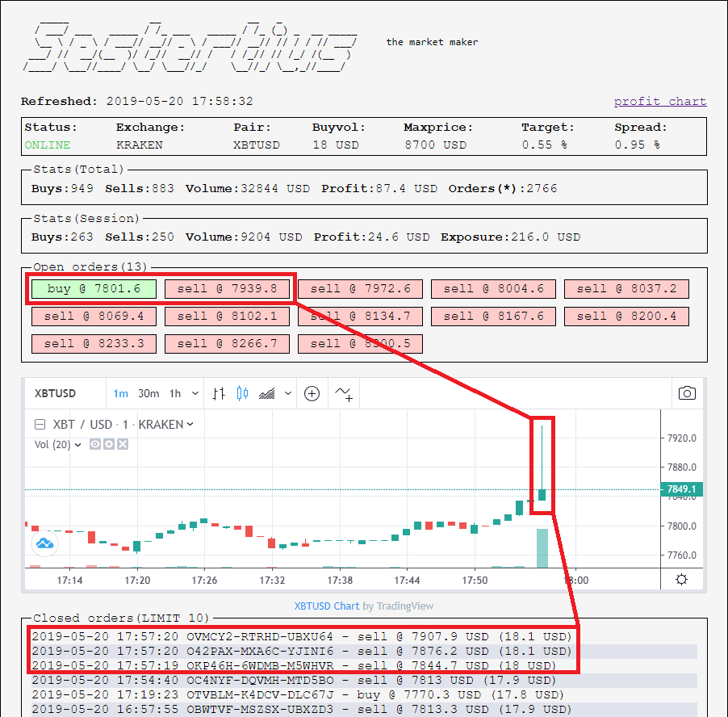Switch to the 1h chart interval
The width and height of the screenshot is (728, 717).
[175, 394]
